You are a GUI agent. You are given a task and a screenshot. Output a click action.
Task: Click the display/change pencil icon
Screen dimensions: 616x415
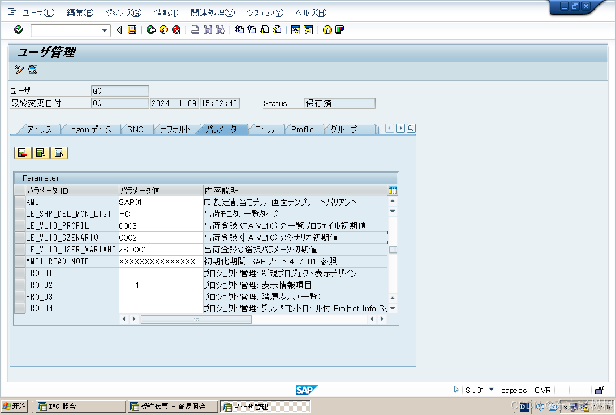(x=19, y=70)
